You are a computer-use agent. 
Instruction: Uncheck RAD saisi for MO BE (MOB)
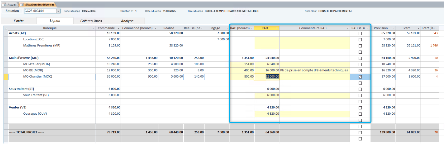pyautogui.click(x=360, y=71)
